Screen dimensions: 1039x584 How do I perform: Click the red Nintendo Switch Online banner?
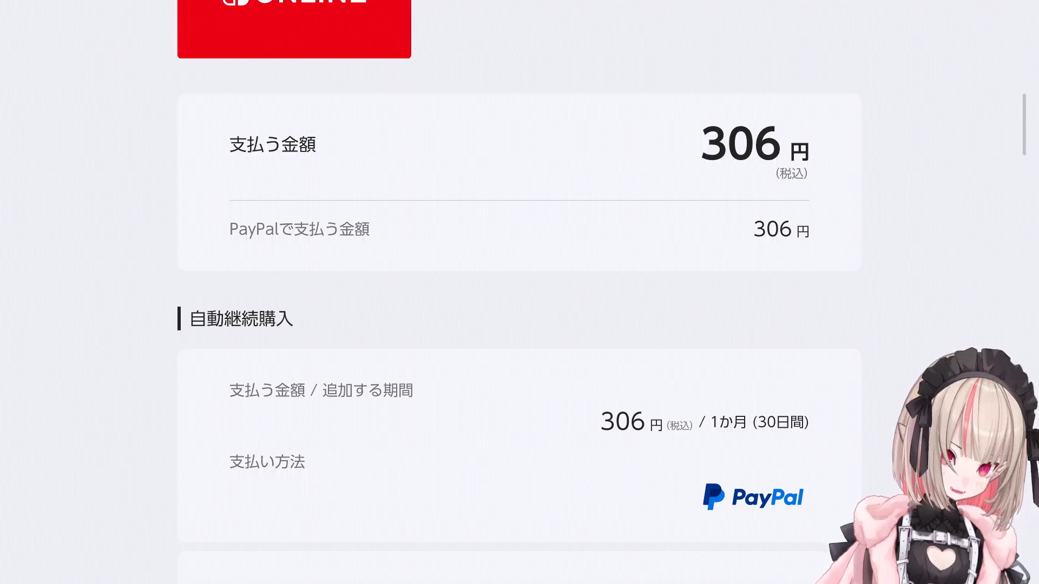[x=294, y=29]
